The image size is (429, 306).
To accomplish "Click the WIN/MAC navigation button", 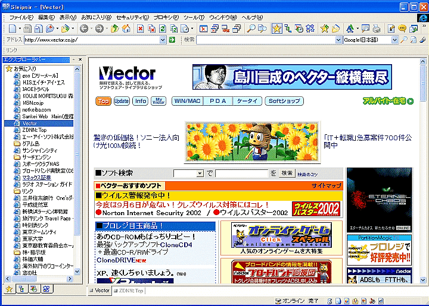I will coord(188,101).
